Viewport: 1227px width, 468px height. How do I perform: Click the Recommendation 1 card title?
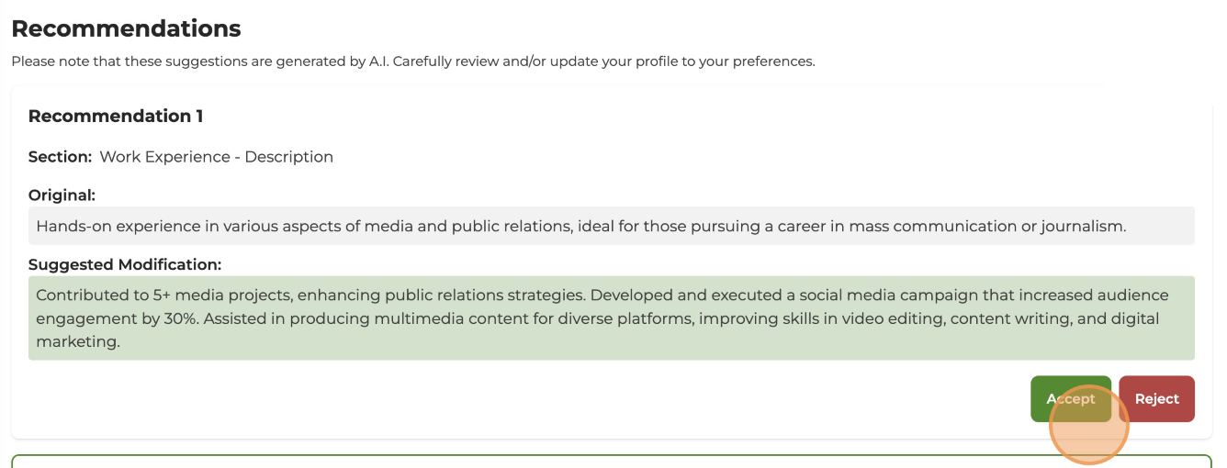click(x=116, y=117)
